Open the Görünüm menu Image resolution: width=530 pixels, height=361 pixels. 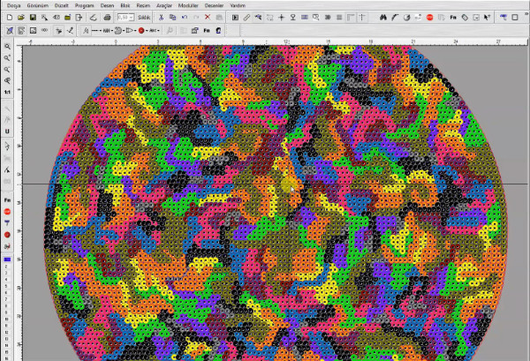(x=37, y=5)
